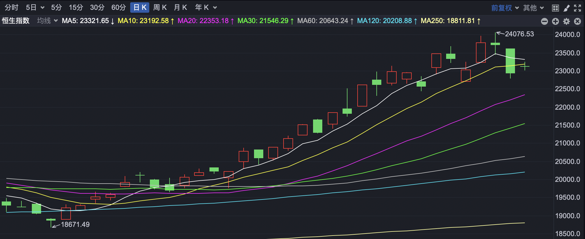Switch to the 周K tab

(160, 8)
